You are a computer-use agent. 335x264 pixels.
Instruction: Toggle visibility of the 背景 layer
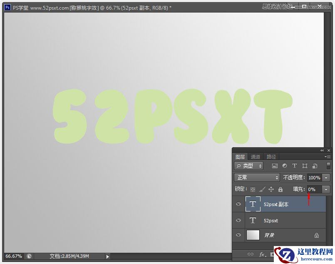click(238, 235)
